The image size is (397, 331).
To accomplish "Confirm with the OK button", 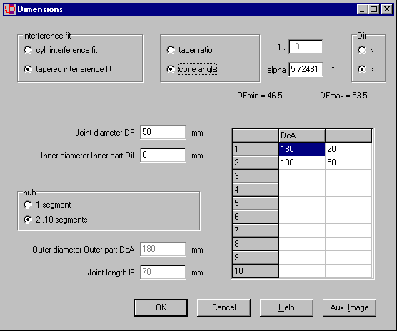I will pyautogui.click(x=161, y=307).
